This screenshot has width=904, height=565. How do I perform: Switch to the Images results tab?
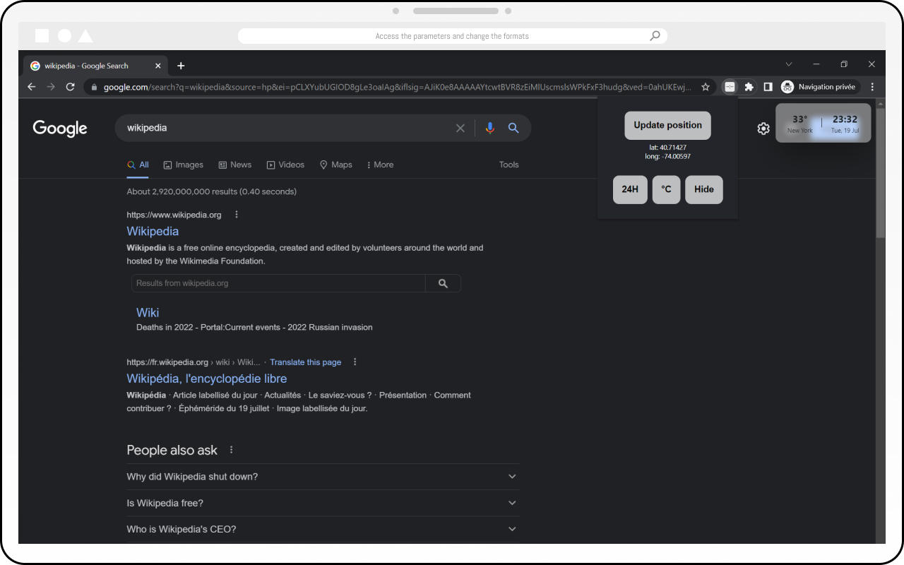point(183,165)
